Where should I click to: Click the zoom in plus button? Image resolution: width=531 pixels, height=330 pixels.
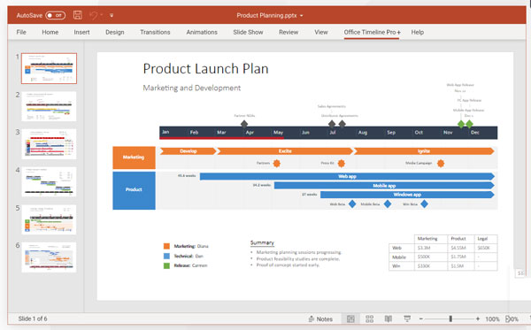coord(478,318)
